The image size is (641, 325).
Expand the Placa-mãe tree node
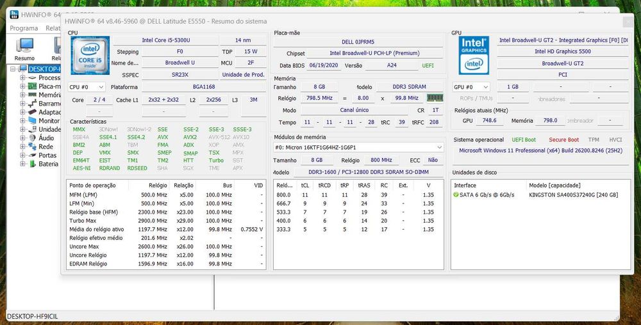click(x=22, y=86)
